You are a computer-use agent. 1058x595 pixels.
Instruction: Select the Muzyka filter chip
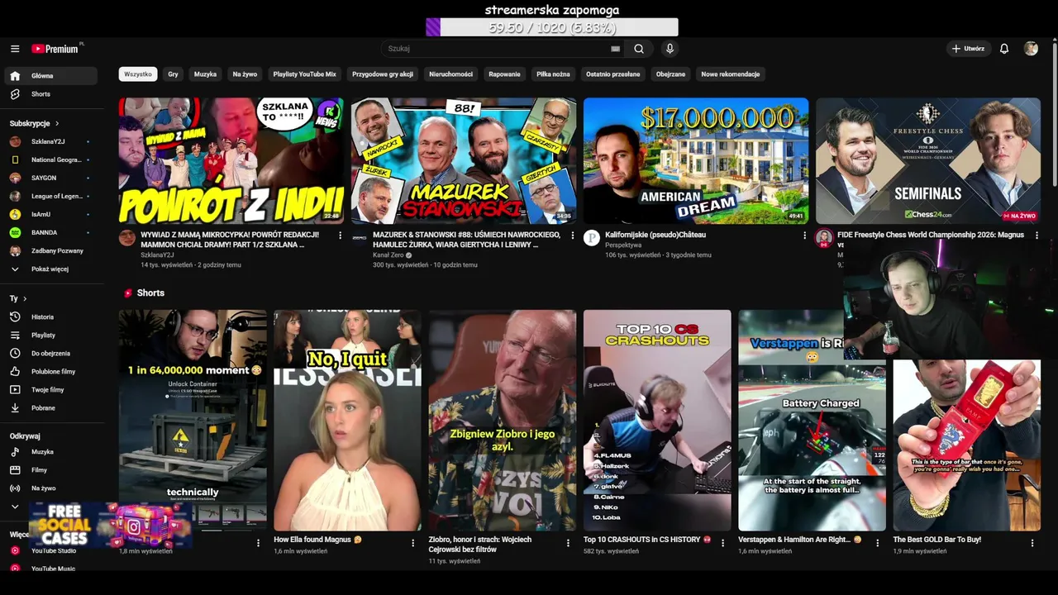[x=205, y=74]
